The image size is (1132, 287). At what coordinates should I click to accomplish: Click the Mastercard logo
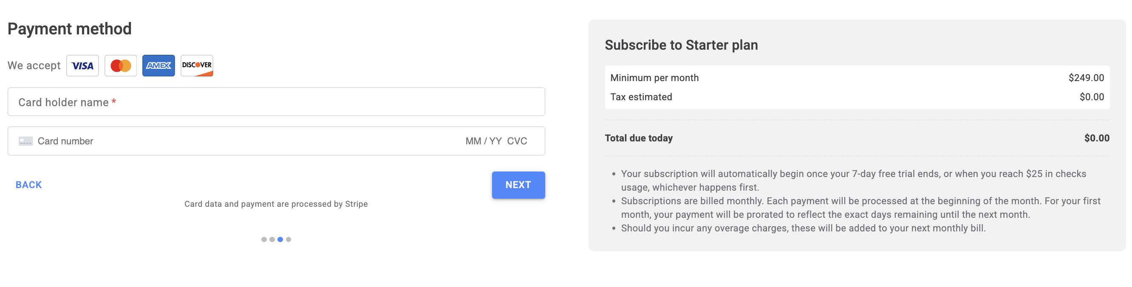click(121, 66)
